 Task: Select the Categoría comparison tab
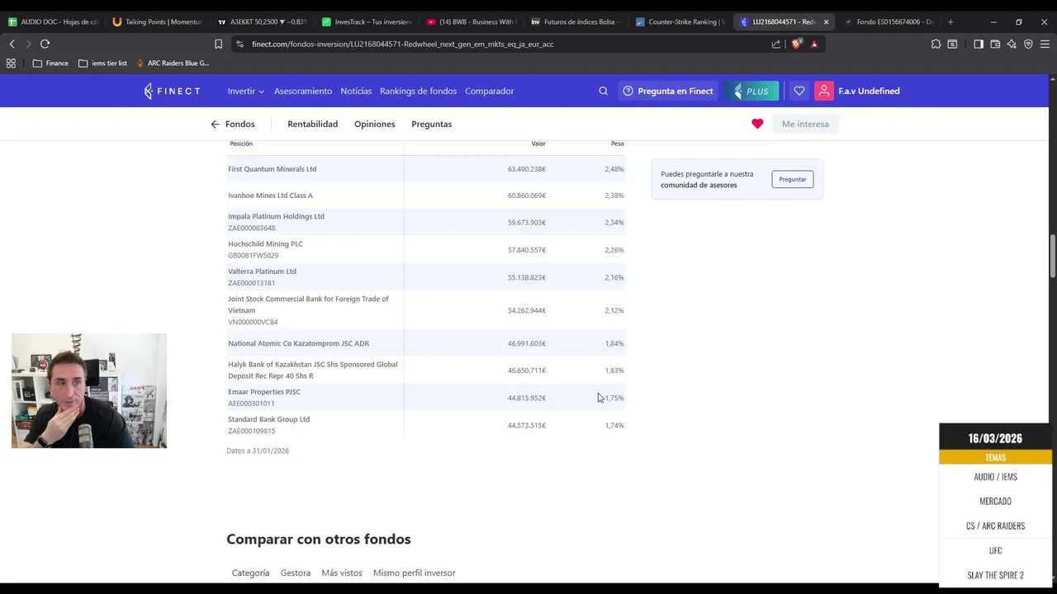[x=250, y=573]
